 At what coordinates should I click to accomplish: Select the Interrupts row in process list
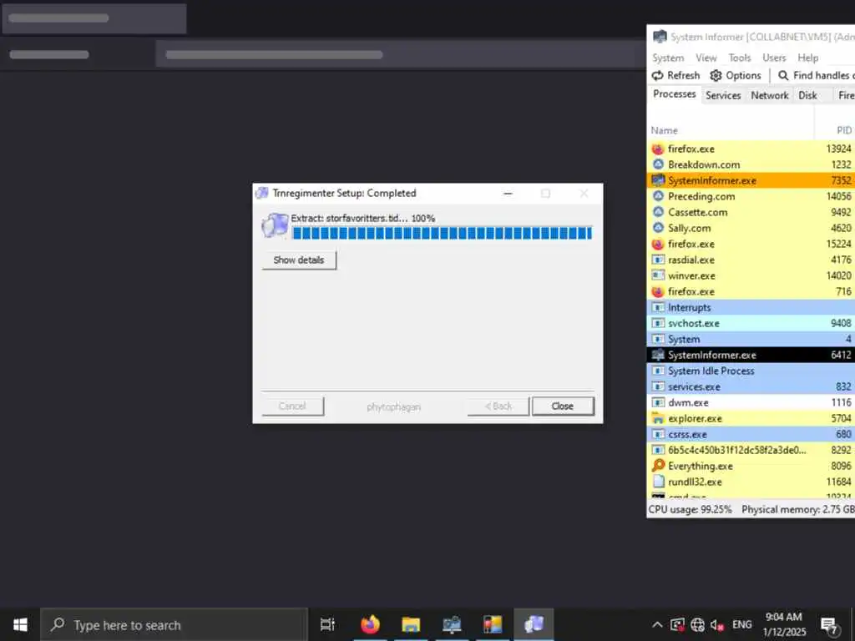tap(751, 307)
